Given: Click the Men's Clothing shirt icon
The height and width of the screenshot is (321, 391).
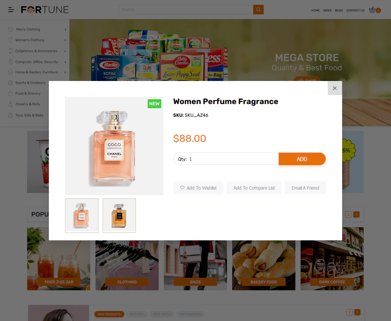Looking at the screenshot, I should (11, 29).
